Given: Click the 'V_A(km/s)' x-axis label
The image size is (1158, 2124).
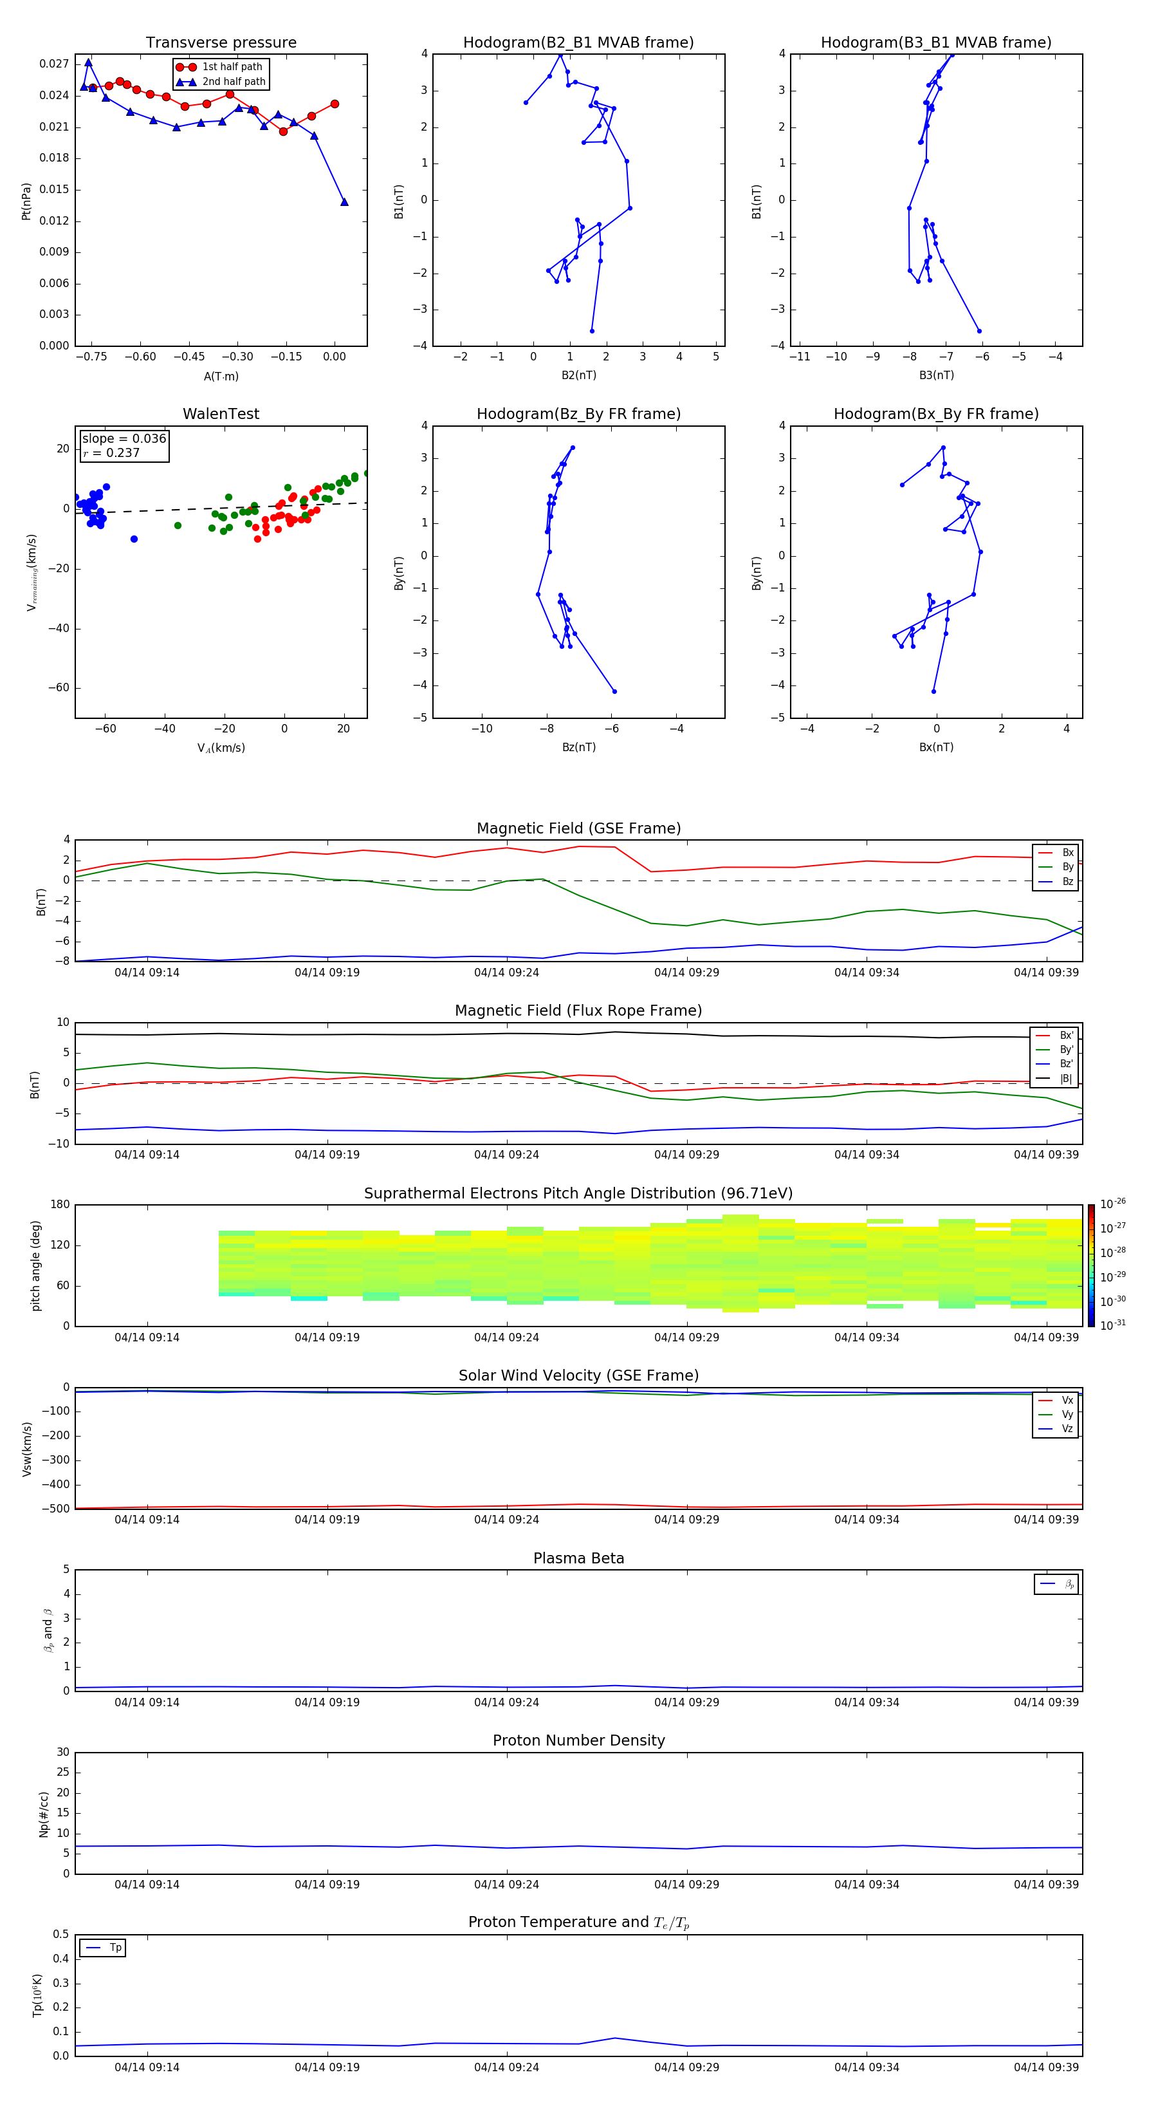Looking at the screenshot, I should (x=221, y=748).
